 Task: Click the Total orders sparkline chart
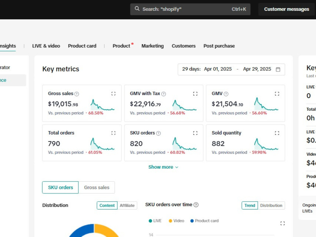102,144
